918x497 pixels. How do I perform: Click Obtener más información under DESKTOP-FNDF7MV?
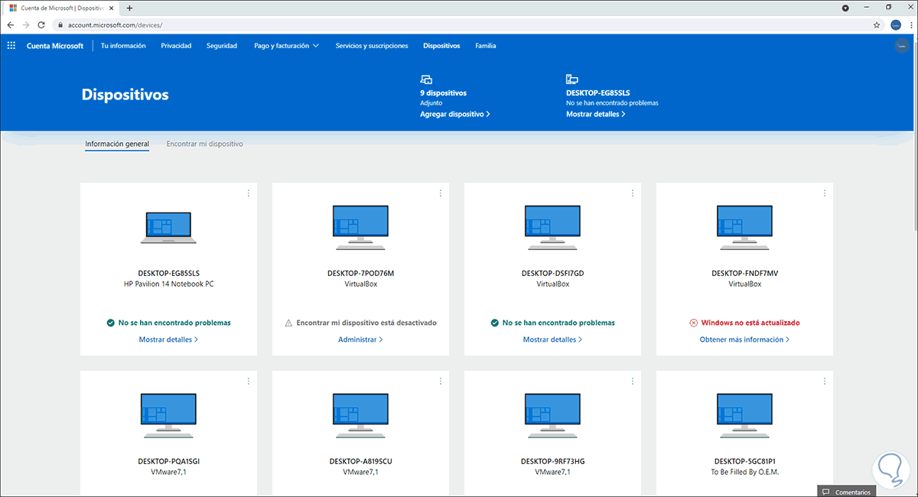(744, 339)
